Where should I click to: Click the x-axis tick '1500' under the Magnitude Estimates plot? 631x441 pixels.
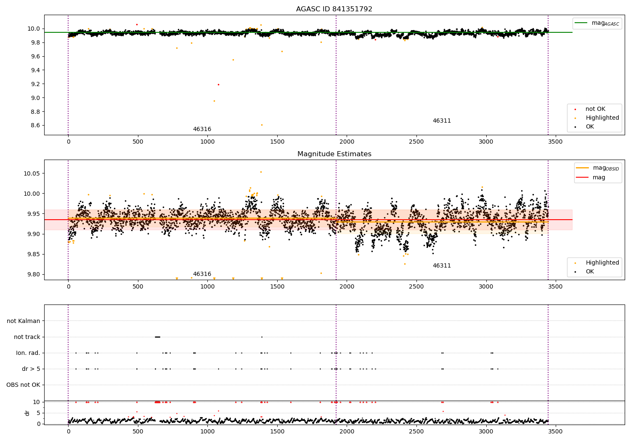(277, 287)
